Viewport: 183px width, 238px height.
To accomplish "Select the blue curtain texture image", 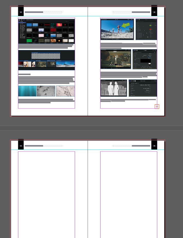I will click(27, 91).
